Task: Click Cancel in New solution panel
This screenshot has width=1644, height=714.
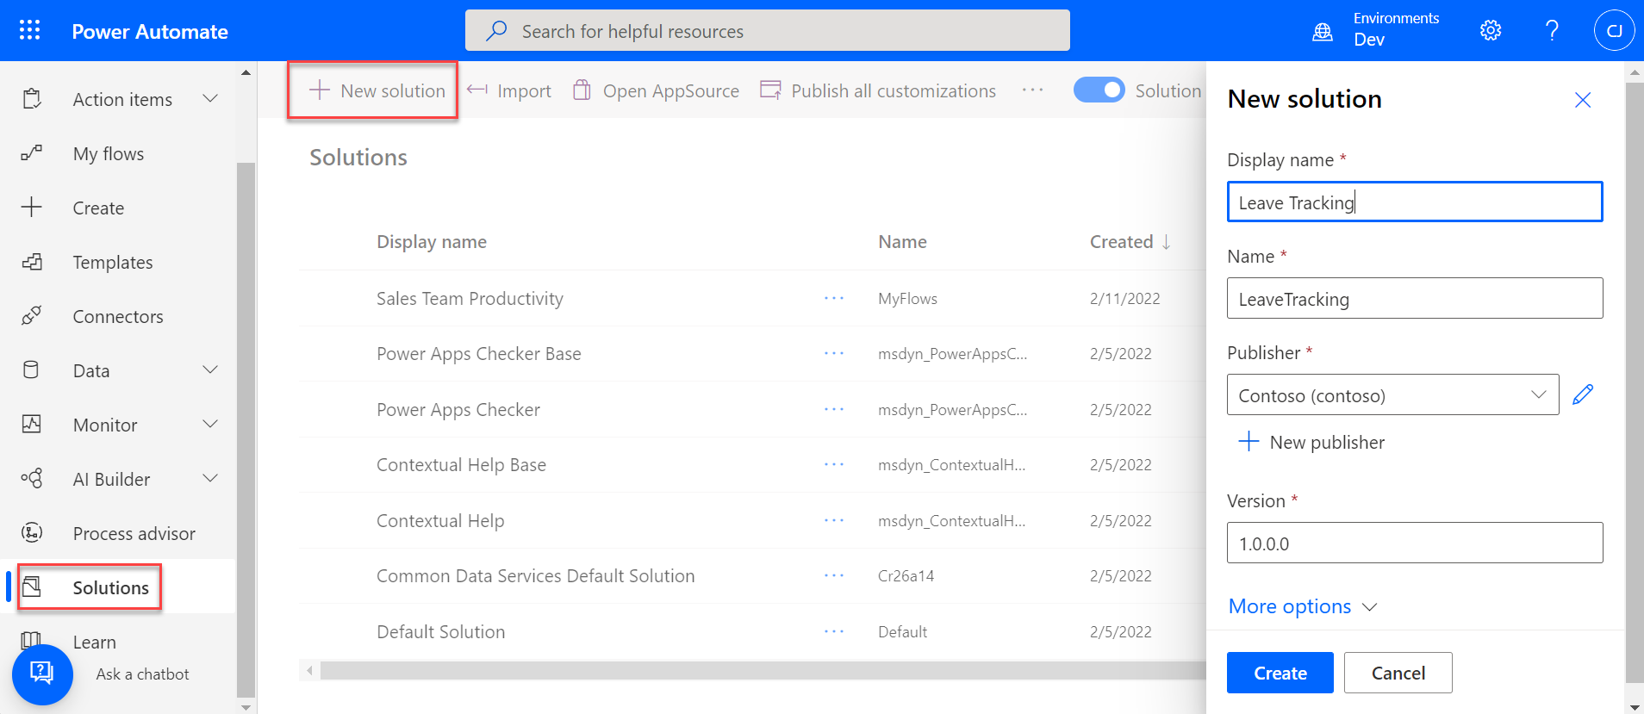Action: [1398, 673]
